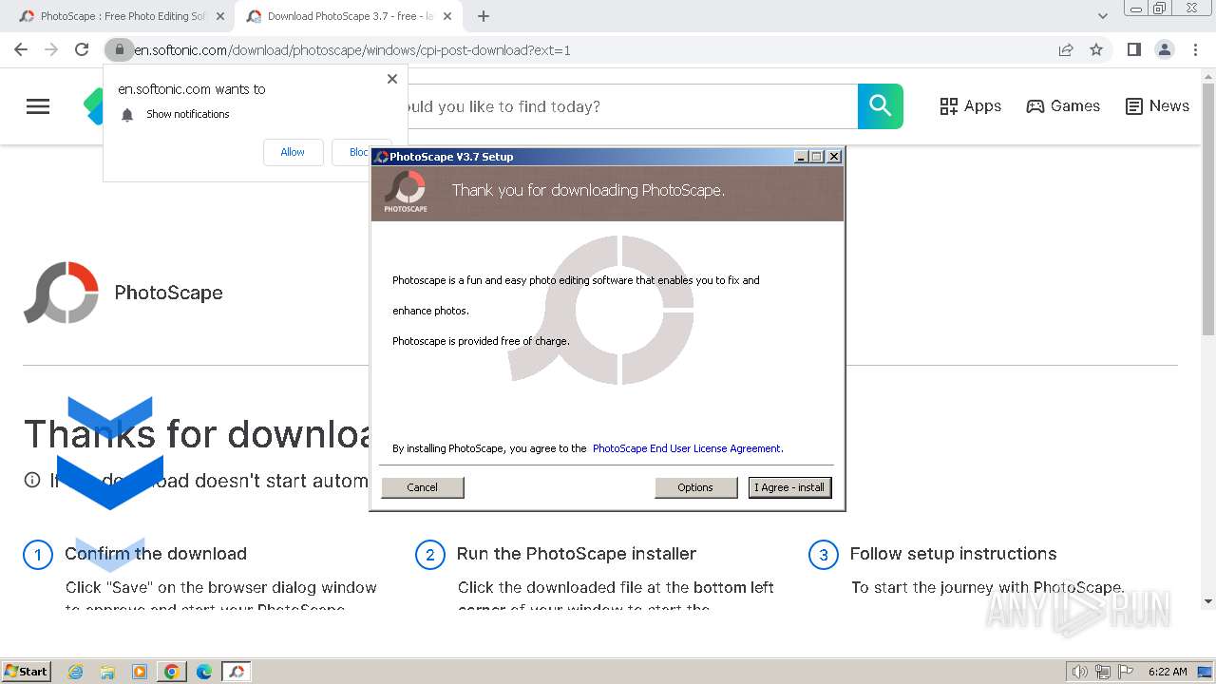Select the PhotoScape setup taskbar button

[237, 672]
